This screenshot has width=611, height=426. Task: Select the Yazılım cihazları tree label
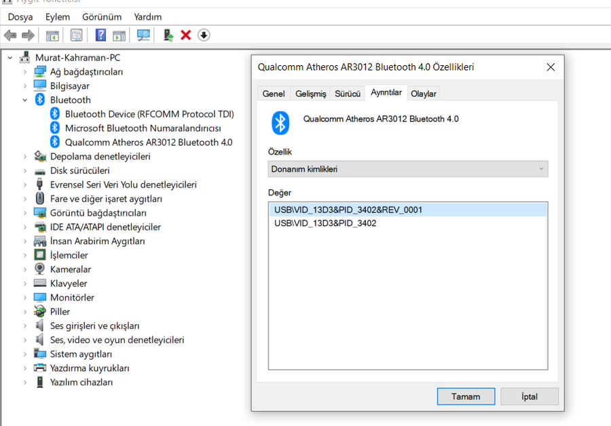(x=81, y=383)
